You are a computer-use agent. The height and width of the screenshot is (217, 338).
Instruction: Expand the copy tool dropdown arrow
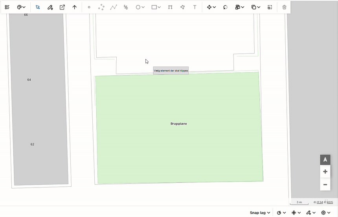click(x=259, y=7)
